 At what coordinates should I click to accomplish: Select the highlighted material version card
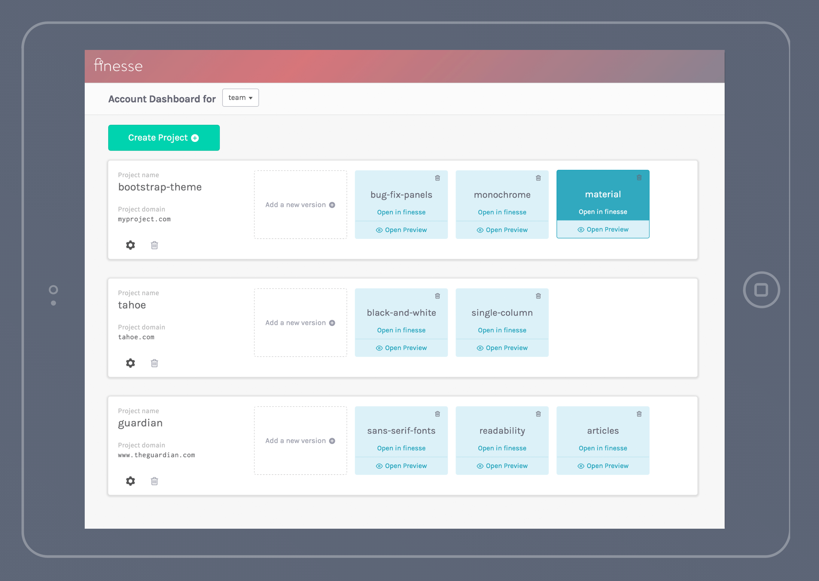603,194
